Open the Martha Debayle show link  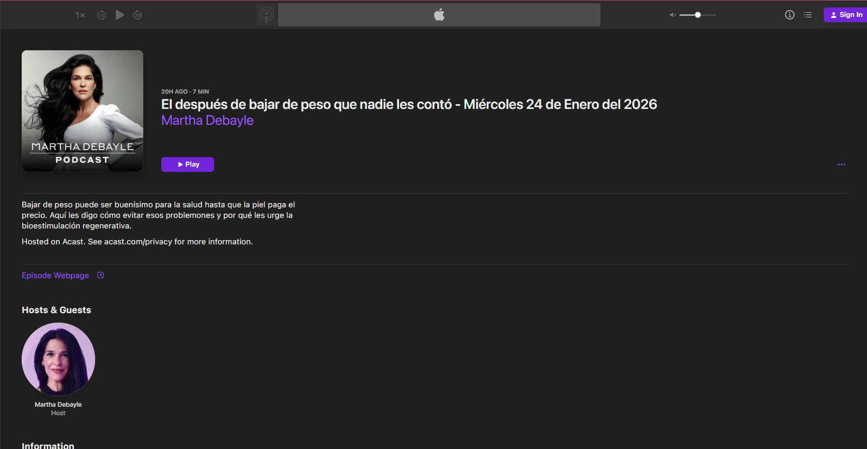207,121
